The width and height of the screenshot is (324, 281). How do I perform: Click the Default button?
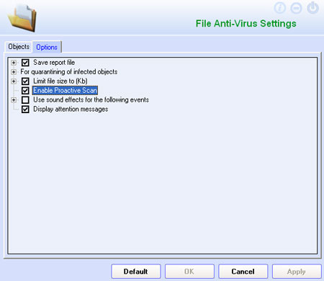[x=136, y=272]
